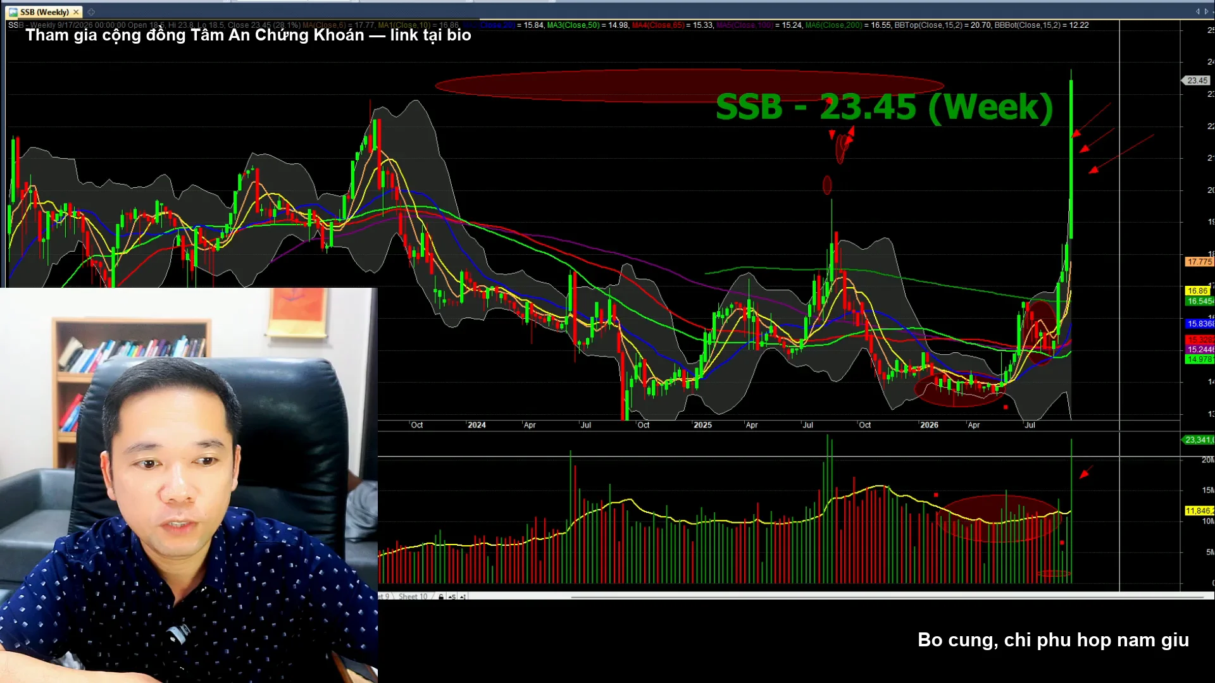The height and width of the screenshot is (683, 1215).
Task: Click the horizontal chart scrollbar
Action: click(886, 596)
